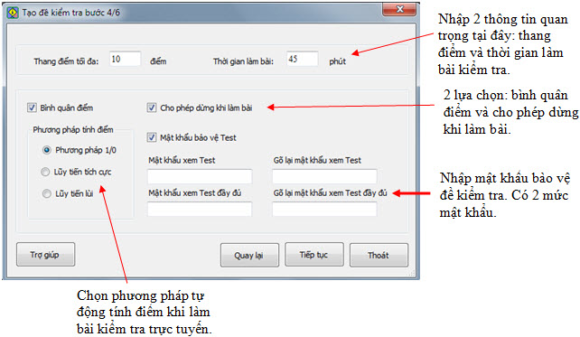The width and height of the screenshot is (580, 337).
Task: Exit the wizard using the Thoát button
Action: (379, 255)
